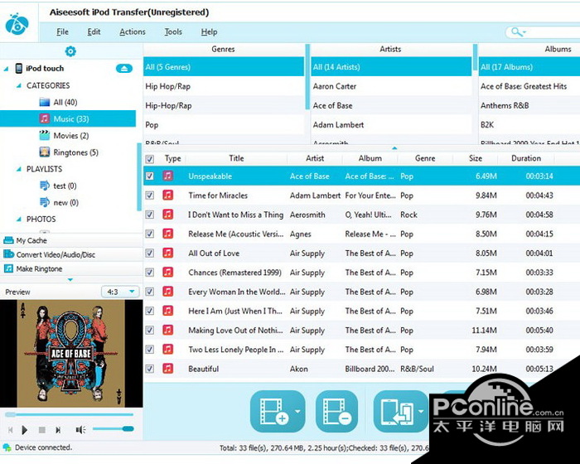The image size is (580, 464).
Task: Click the test playlist icon
Action: pyautogui.click(x=45, y=186)
